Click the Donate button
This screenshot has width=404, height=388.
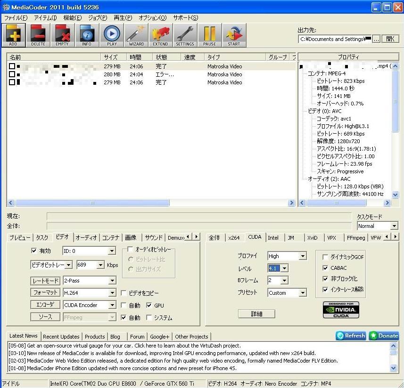click(x=384, y=336)
